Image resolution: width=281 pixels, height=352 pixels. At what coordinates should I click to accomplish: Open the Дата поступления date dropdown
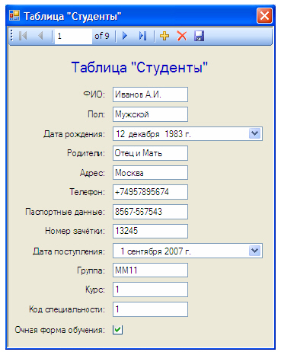pyautogui.click(x=255, y=251)
